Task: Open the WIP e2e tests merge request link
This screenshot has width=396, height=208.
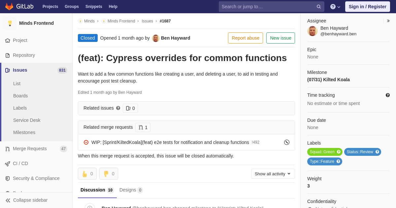Action: click(170, 142)
